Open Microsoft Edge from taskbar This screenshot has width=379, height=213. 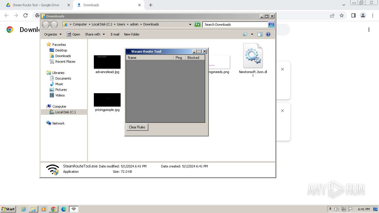tap(64, 209)
